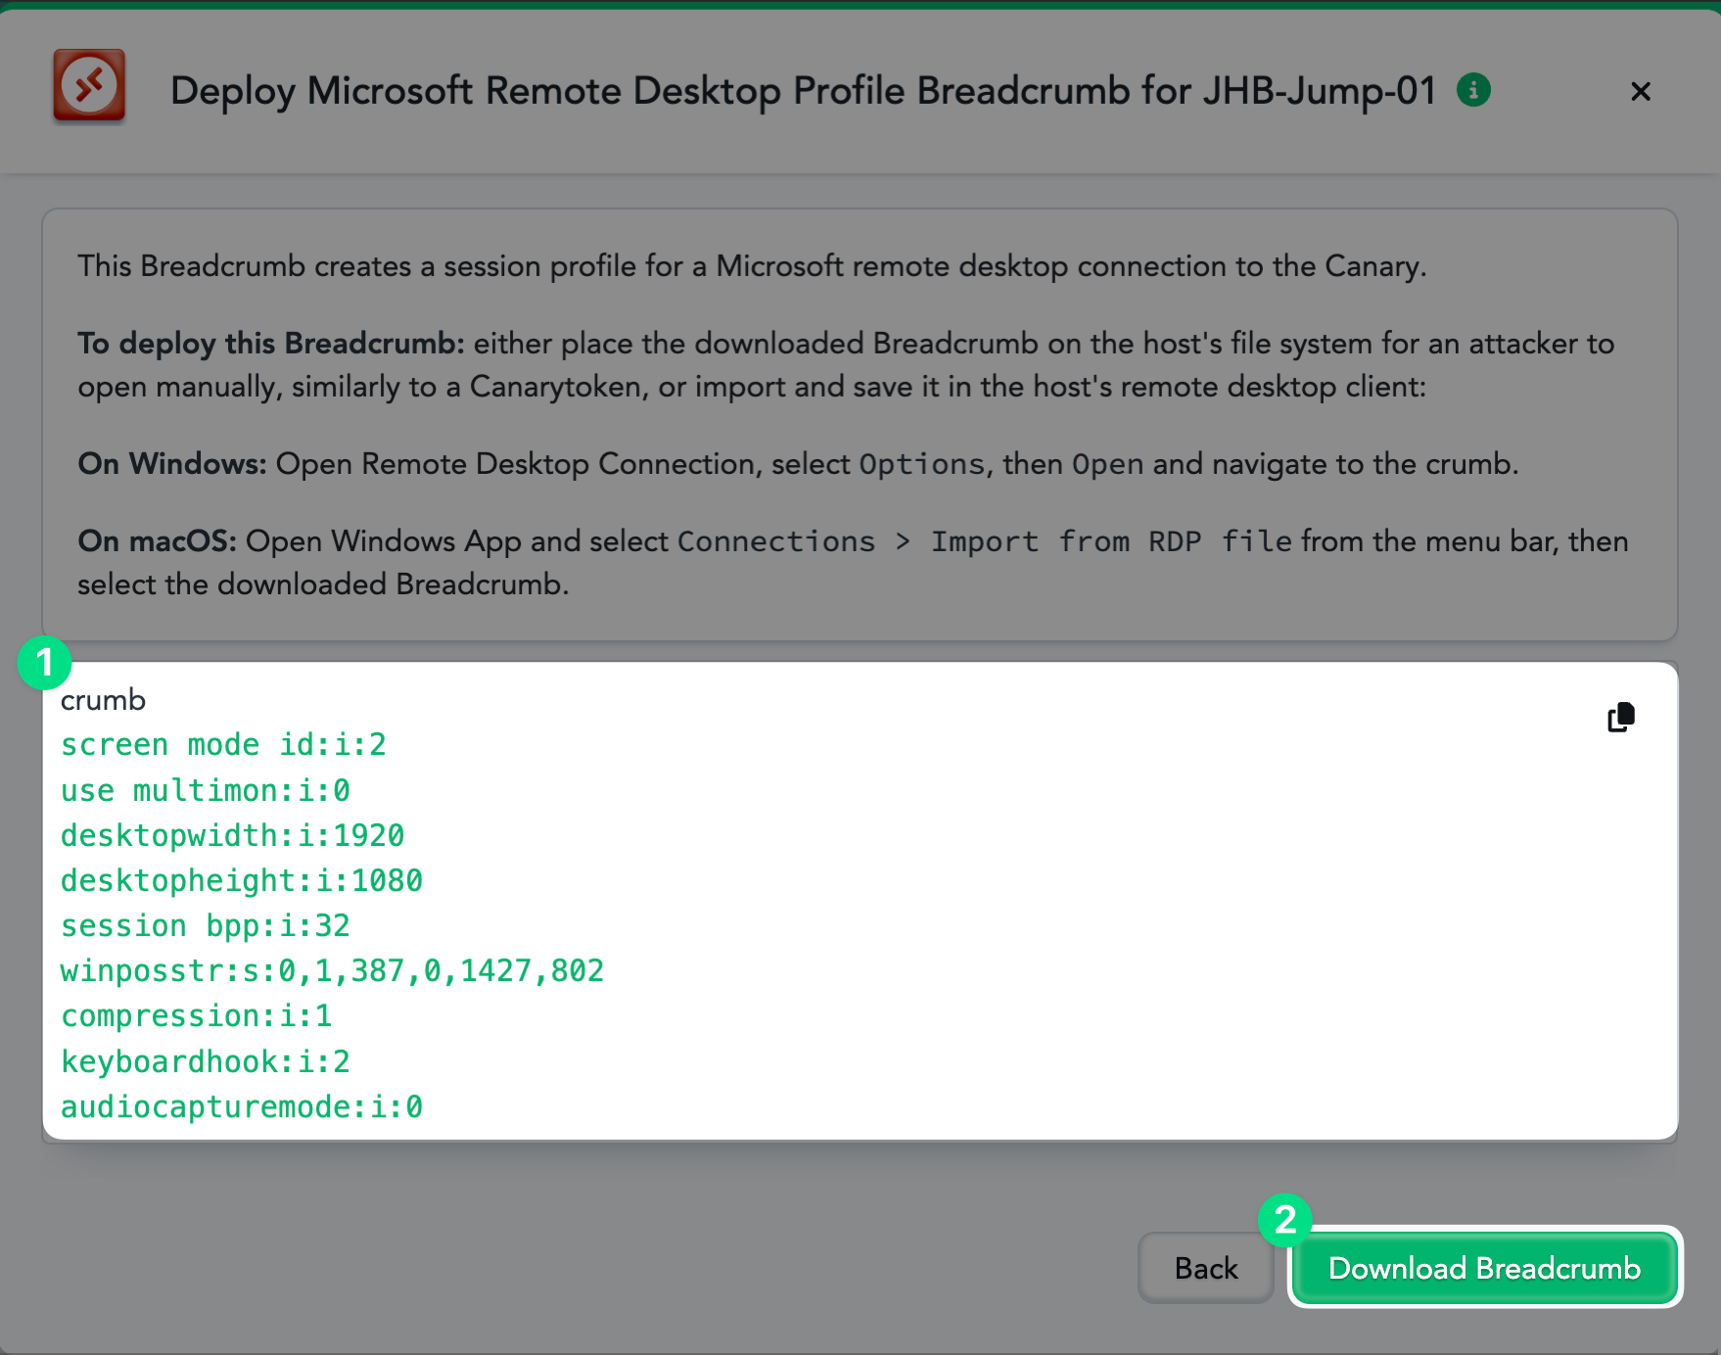
Task: Click the line 'screen mode id:i:2'
Action: coord(223,745)
